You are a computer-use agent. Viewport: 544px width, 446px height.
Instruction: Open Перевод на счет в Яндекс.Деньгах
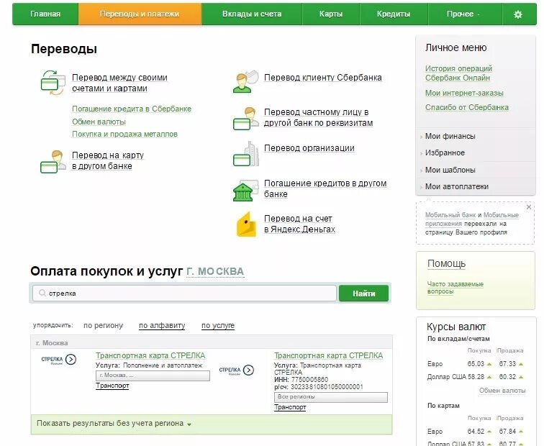click(x=299, y=224)
